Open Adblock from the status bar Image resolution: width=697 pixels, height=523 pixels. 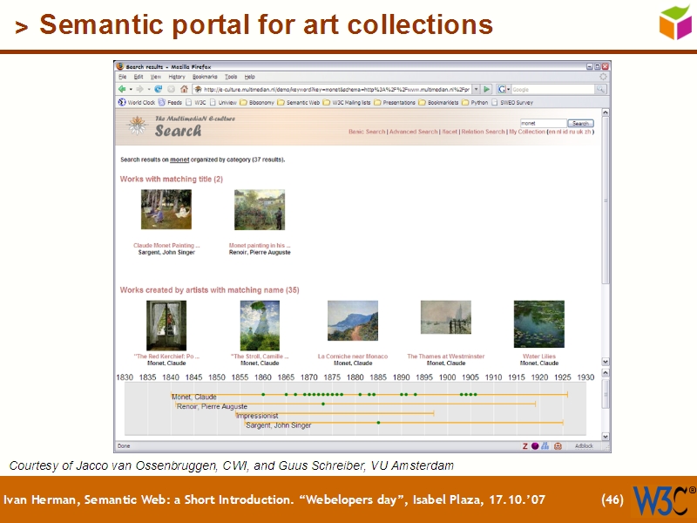(585, 445)
